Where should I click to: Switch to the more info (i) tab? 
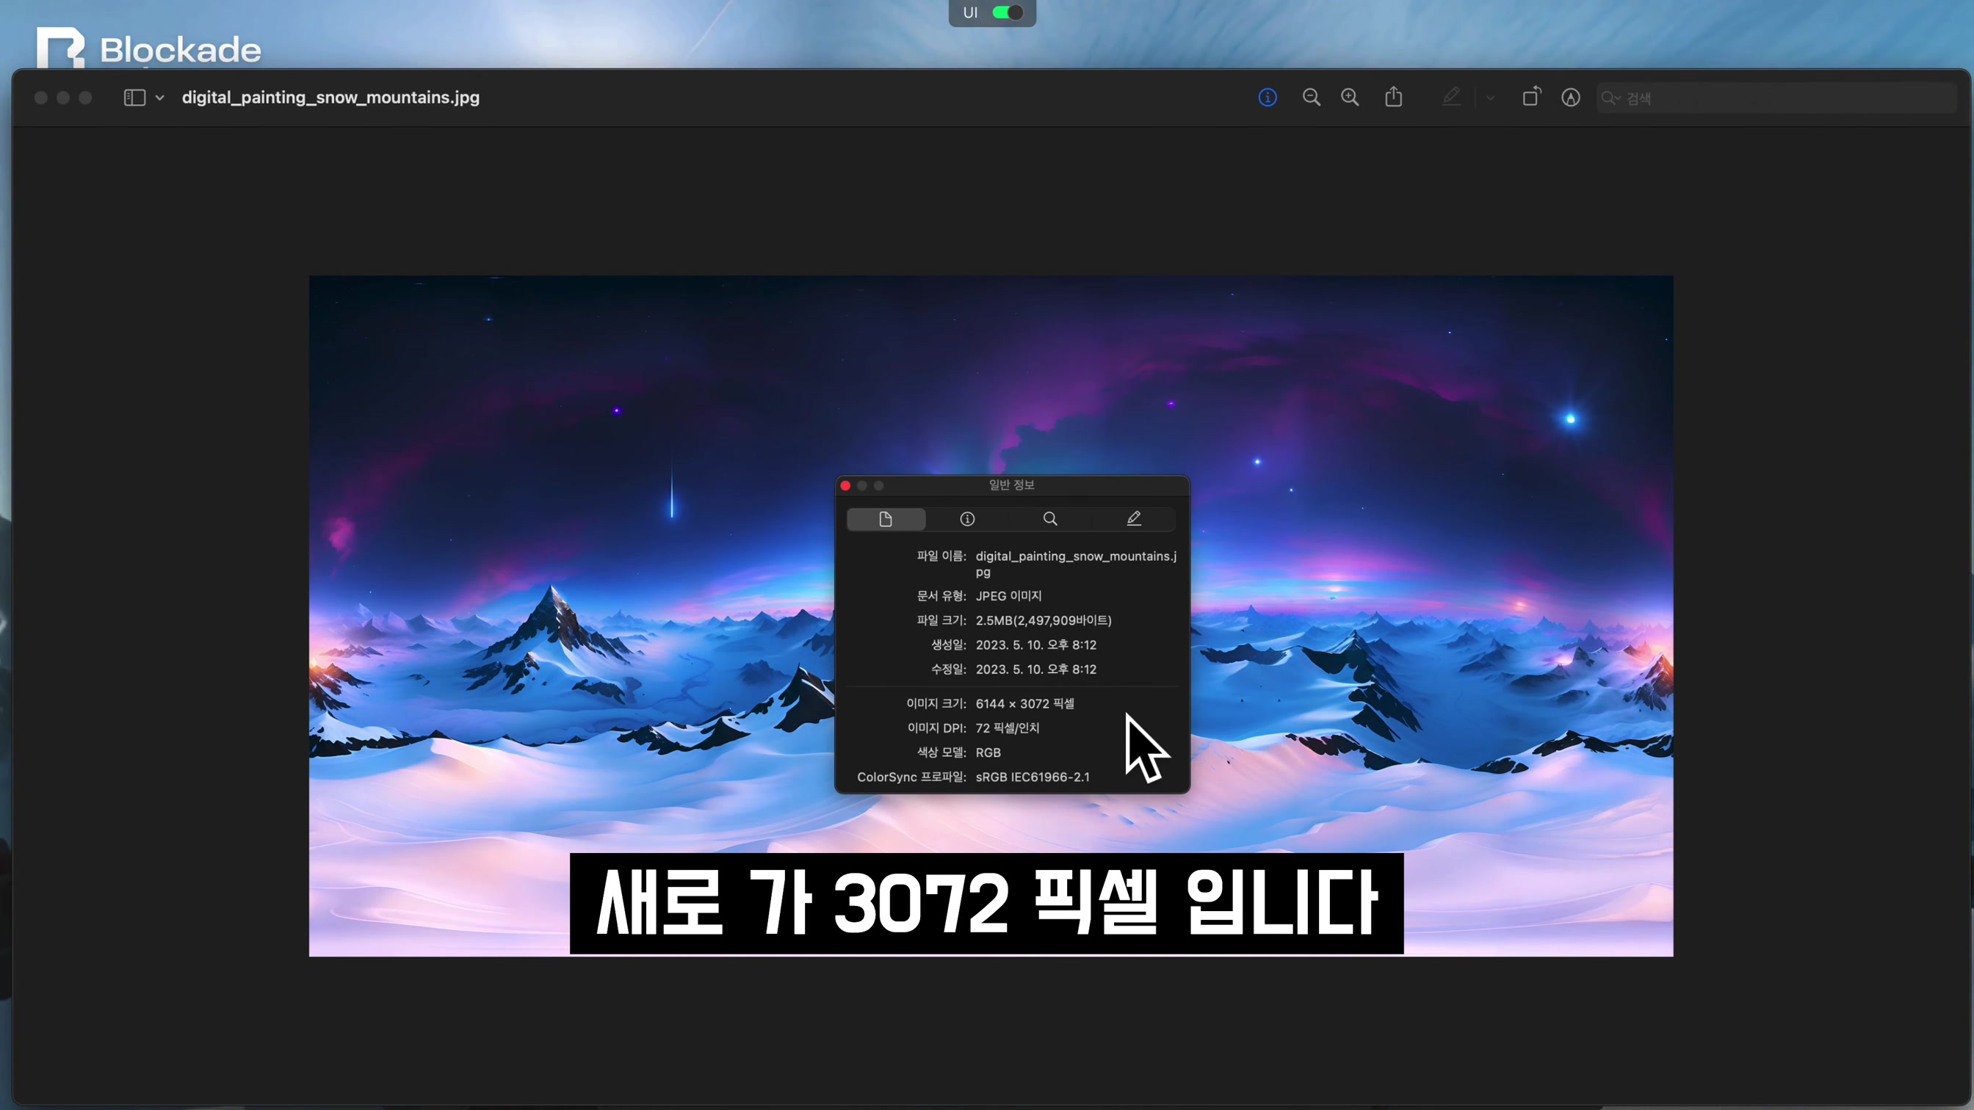(967, 518)
